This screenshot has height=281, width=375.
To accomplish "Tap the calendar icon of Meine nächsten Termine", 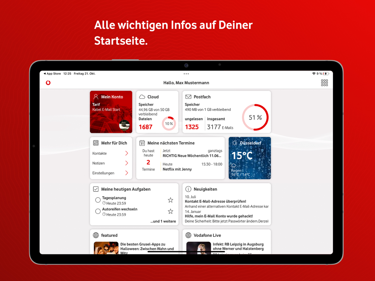I will pyautogui.click(x=142, y=143).
